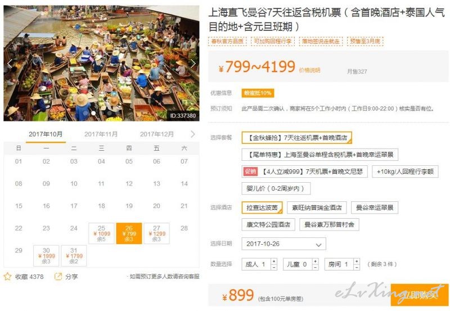Click the orange 立即购买 button
The image size is (450, 311).
(420, 295)
